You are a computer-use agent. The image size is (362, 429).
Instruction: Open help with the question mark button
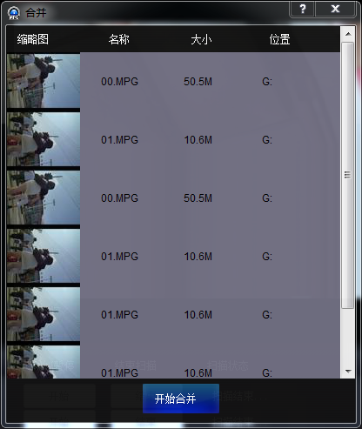[303, 9]
